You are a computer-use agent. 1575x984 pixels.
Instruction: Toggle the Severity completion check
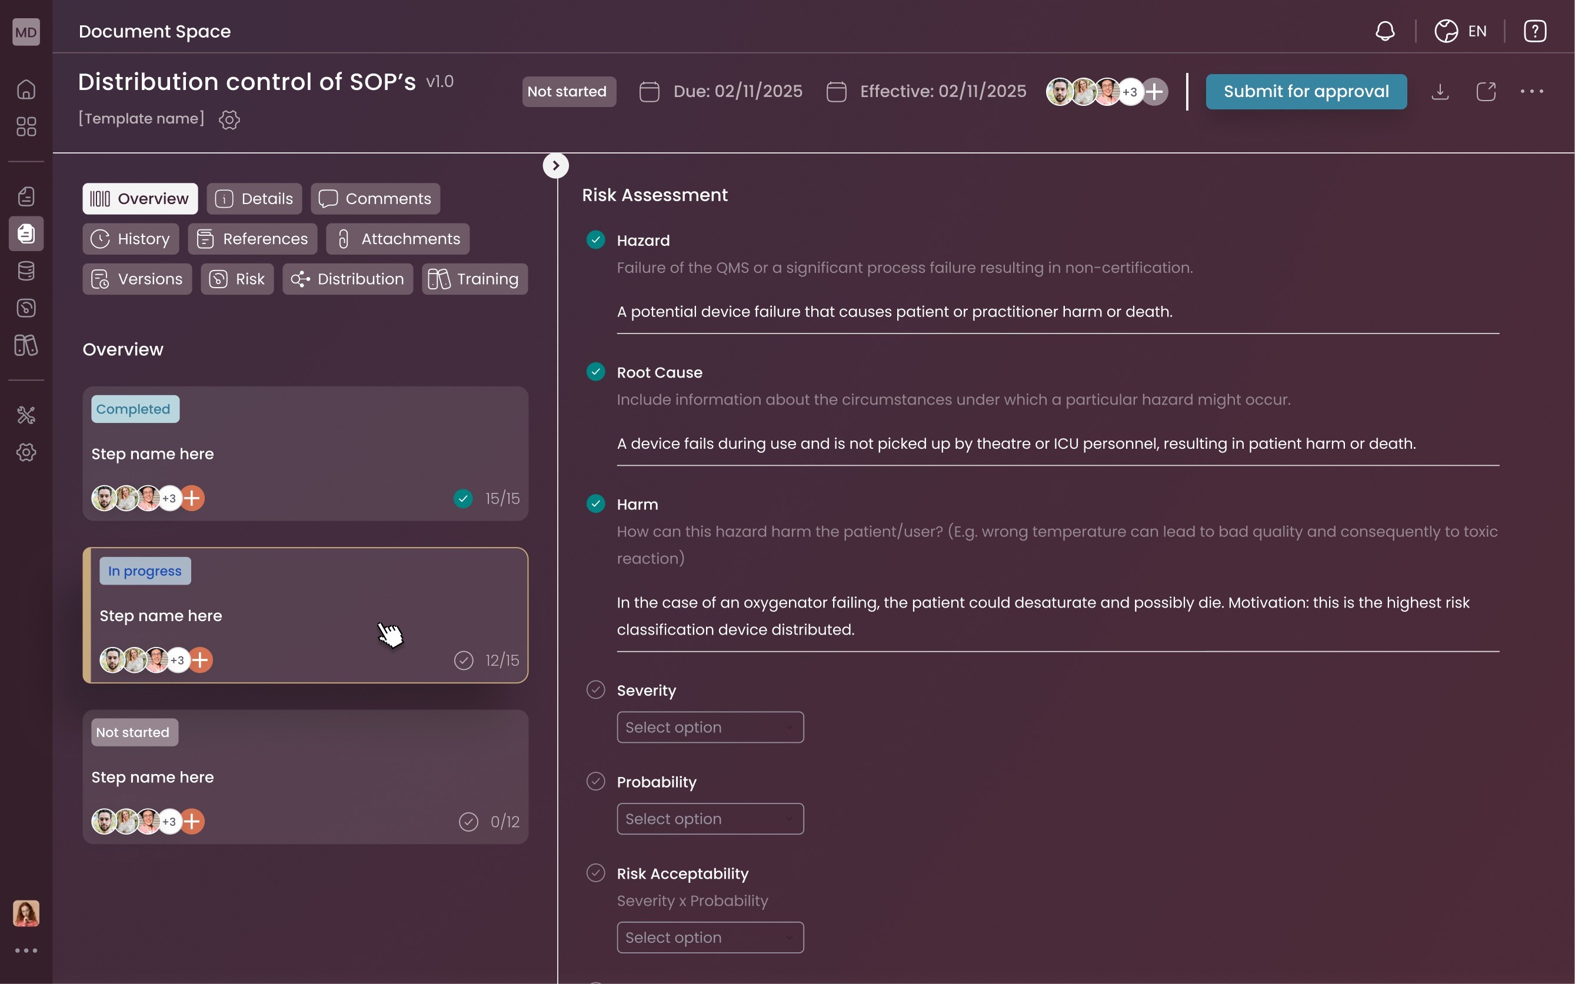pos(595,690)
